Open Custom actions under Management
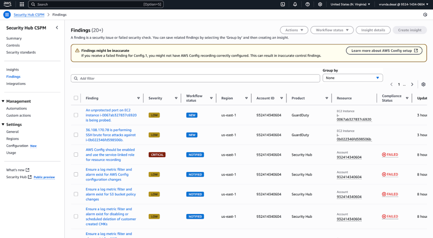This screenshot has height=238, width=433. (19, 116)
